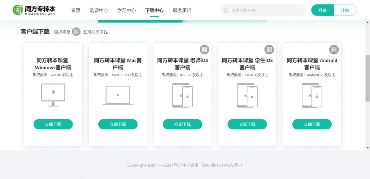The width and height of the screenshot is (370, 179).
Task: Click the scrollbar down arrow
Action: [368, 148]
